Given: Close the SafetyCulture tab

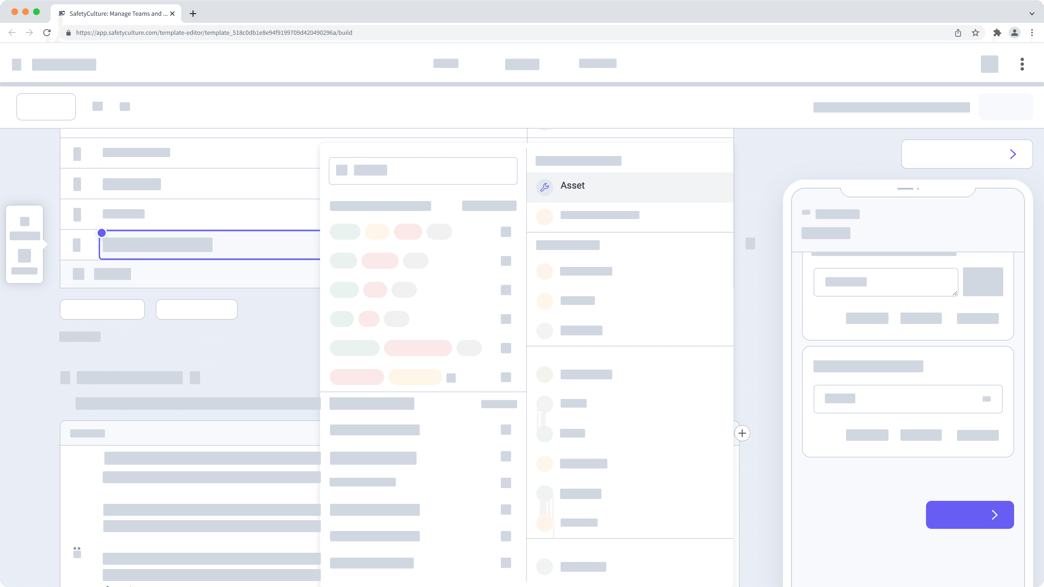Looking at the screenshot, I should pos(173,13).
